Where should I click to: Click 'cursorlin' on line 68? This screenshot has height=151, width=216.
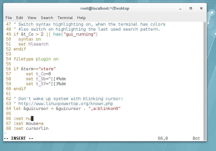(x=37, y=128)
